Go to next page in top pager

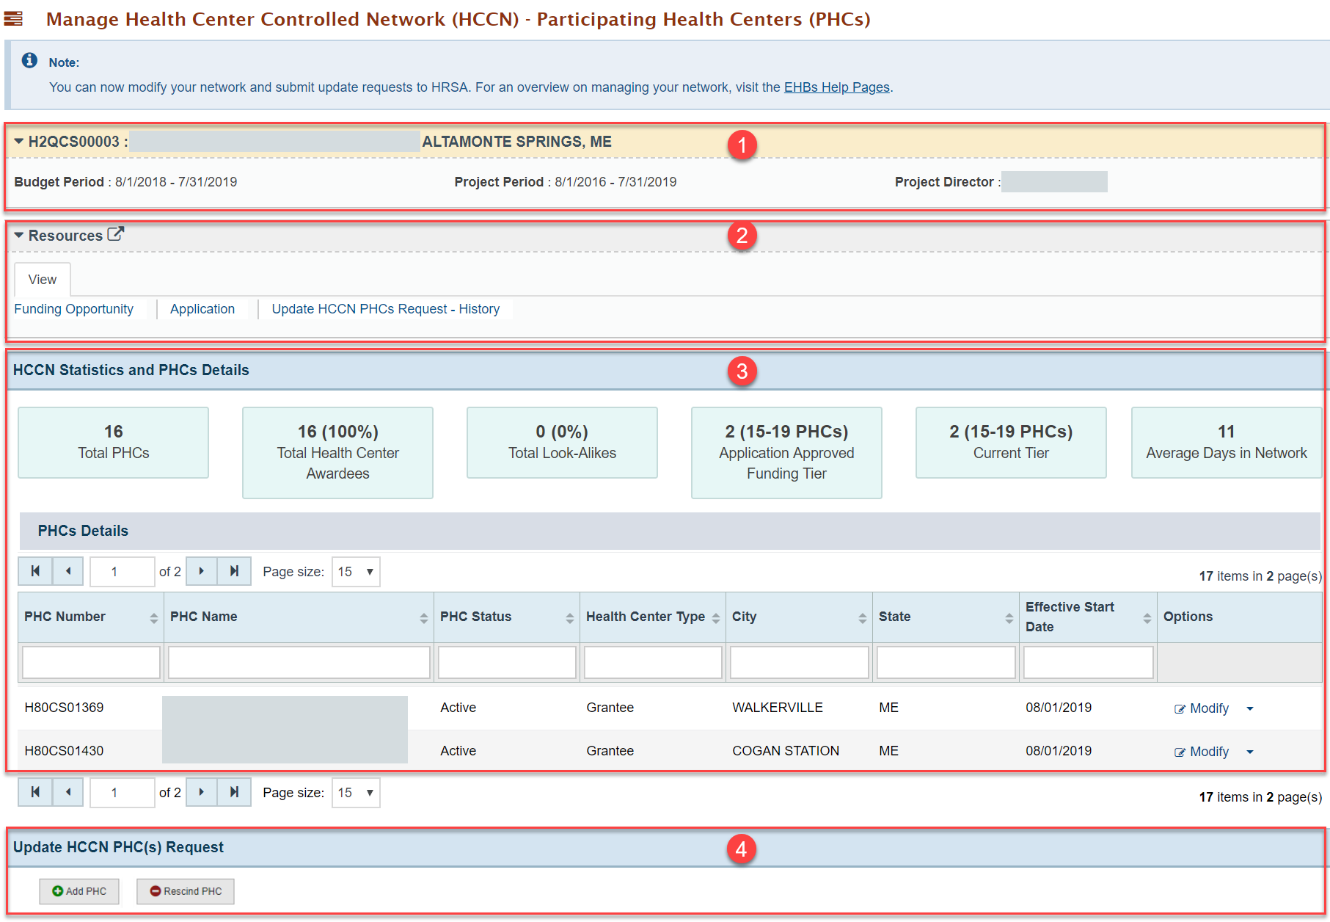pyautogui.click(x=201, y=571)
